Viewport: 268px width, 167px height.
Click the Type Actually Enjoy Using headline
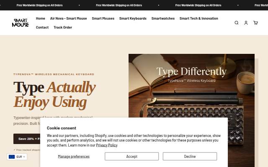54,95
